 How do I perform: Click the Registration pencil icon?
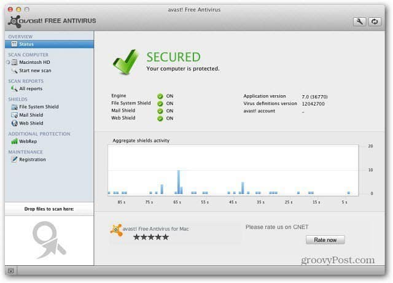14,160
